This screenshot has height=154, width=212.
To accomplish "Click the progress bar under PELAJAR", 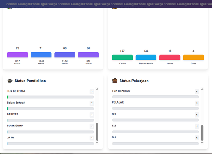I will pyautogui.click(x=156, y=109).
